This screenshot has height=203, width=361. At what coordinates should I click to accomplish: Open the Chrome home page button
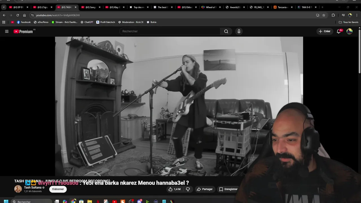click(x=24, y=15)
